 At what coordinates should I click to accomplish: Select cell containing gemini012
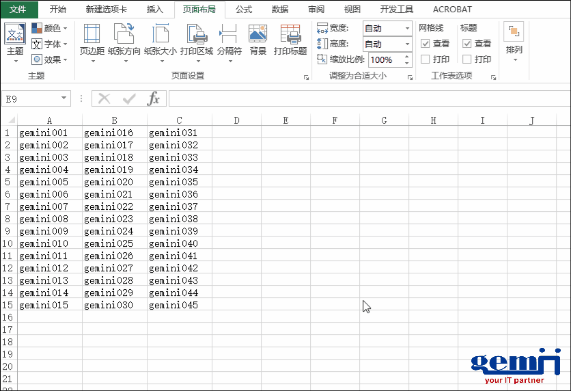click(50, 268)
